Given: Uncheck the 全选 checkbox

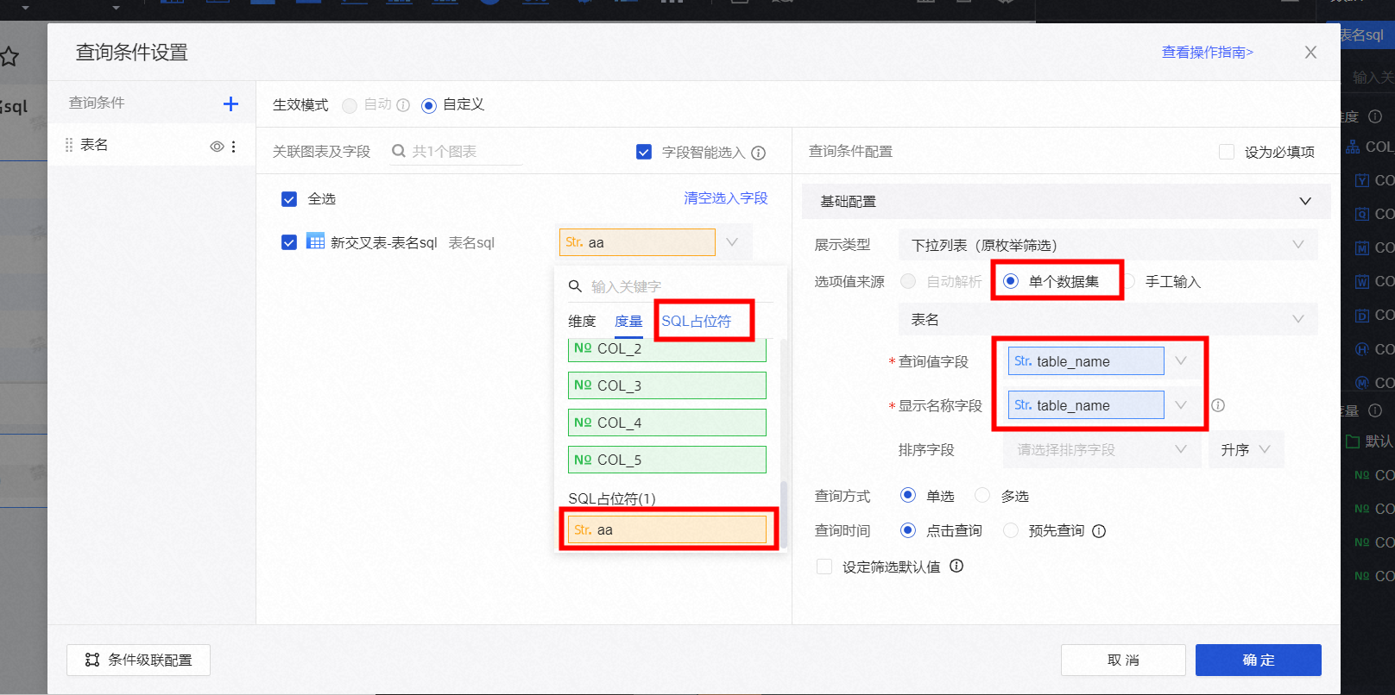Looking at the screenshot, I should click(x=289, y=199).
